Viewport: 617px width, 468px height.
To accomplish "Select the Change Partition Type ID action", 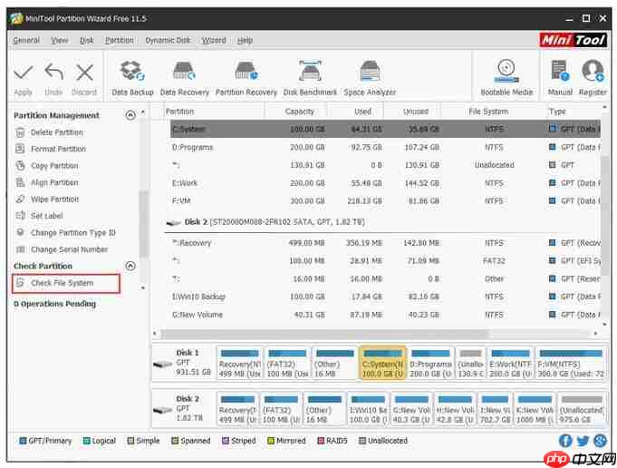I will [x=73, y=233].
